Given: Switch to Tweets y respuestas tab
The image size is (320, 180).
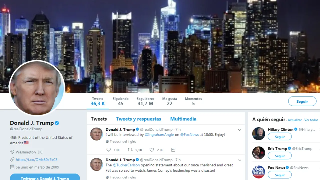Looking at the screenshot, I should 138,119.
